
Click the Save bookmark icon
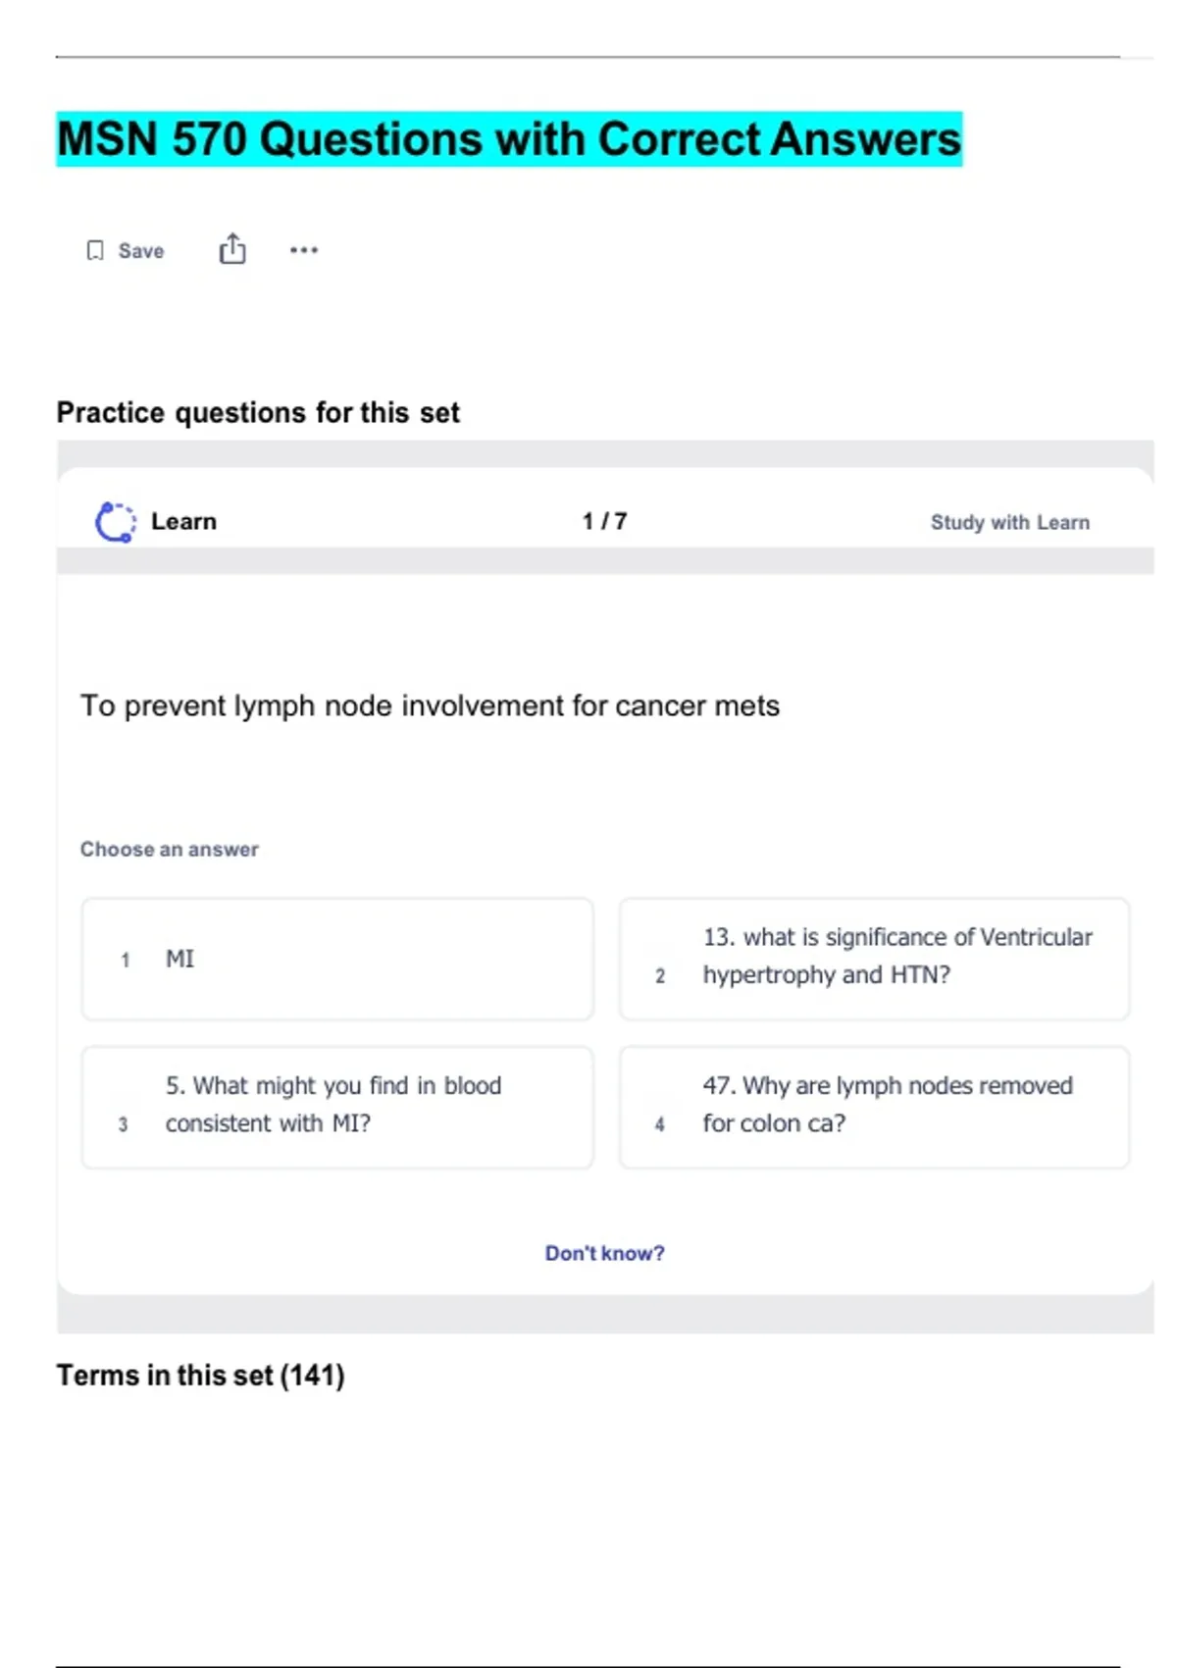pos(95,251)
